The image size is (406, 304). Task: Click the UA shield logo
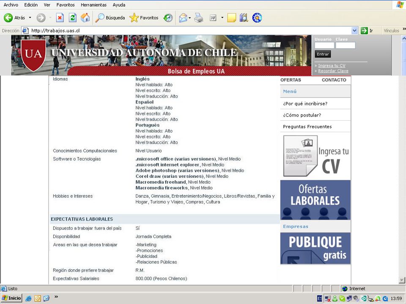(33, 55)
